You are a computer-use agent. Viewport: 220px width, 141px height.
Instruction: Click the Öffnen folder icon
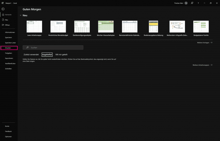point(3,25)
